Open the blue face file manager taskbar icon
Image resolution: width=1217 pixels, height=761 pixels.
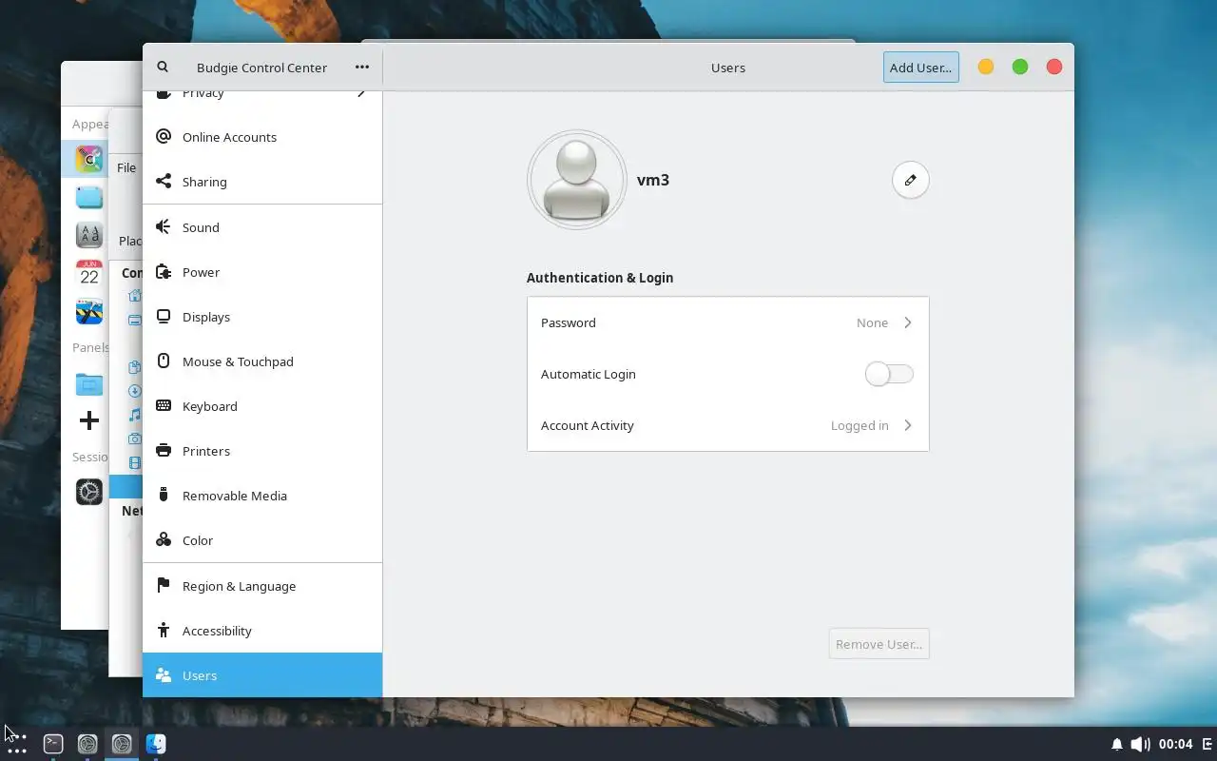point(156,744)
